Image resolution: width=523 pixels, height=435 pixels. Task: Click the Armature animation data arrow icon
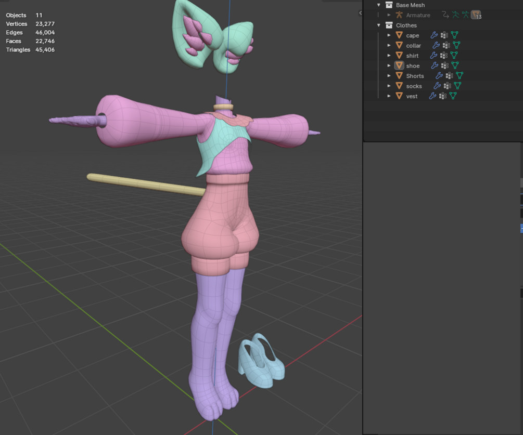pos(445,15)
